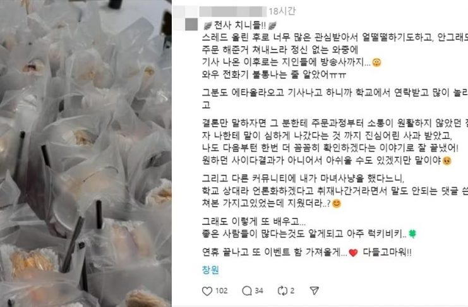View the 102 likes count
This screenshot has height=307, width=468.
pos(222,291)
